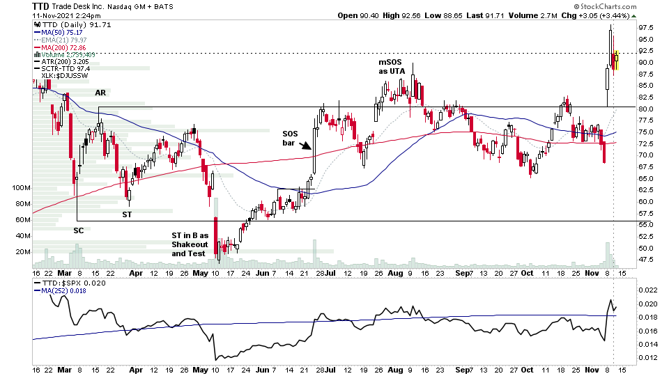
Task: Click the dotted EMA(21) legend marker
Action: click(37, 40)
